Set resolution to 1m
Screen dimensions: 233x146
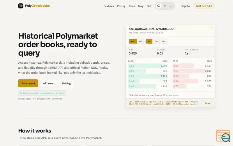(x=156, y=41)
